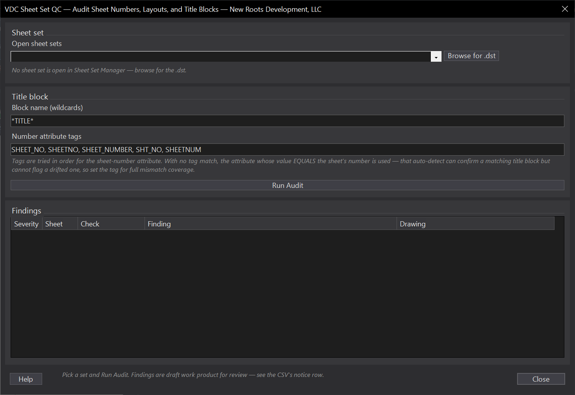The height and width of the screenshot is (395, 575).
Task: Run the audit with Run Audit button
Action: [287, 185]
